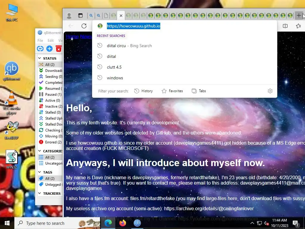Select Completed status filter
Image resolution: width=305 pixels, height=229 pixels.
click(50, 83)
